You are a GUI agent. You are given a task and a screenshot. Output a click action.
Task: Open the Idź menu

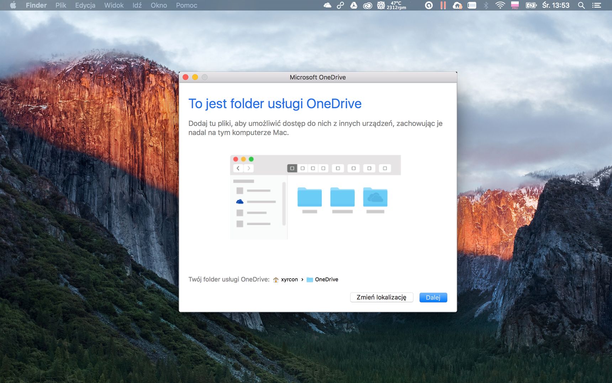pyautogui.click(x=137, y=5)
